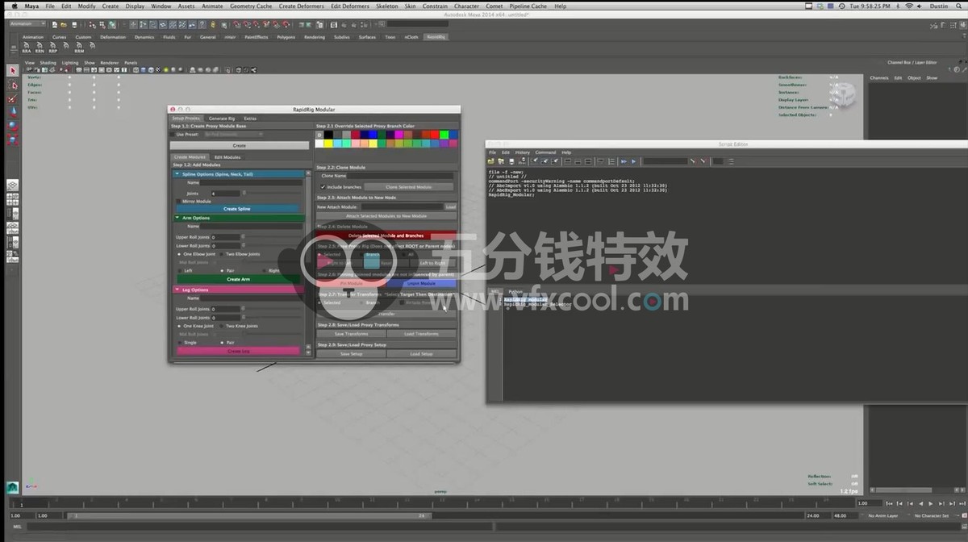The height and width of the screenshot is (542, 968).
Task: Collapse the Arm Options section
Action: (x=177, y=218)
